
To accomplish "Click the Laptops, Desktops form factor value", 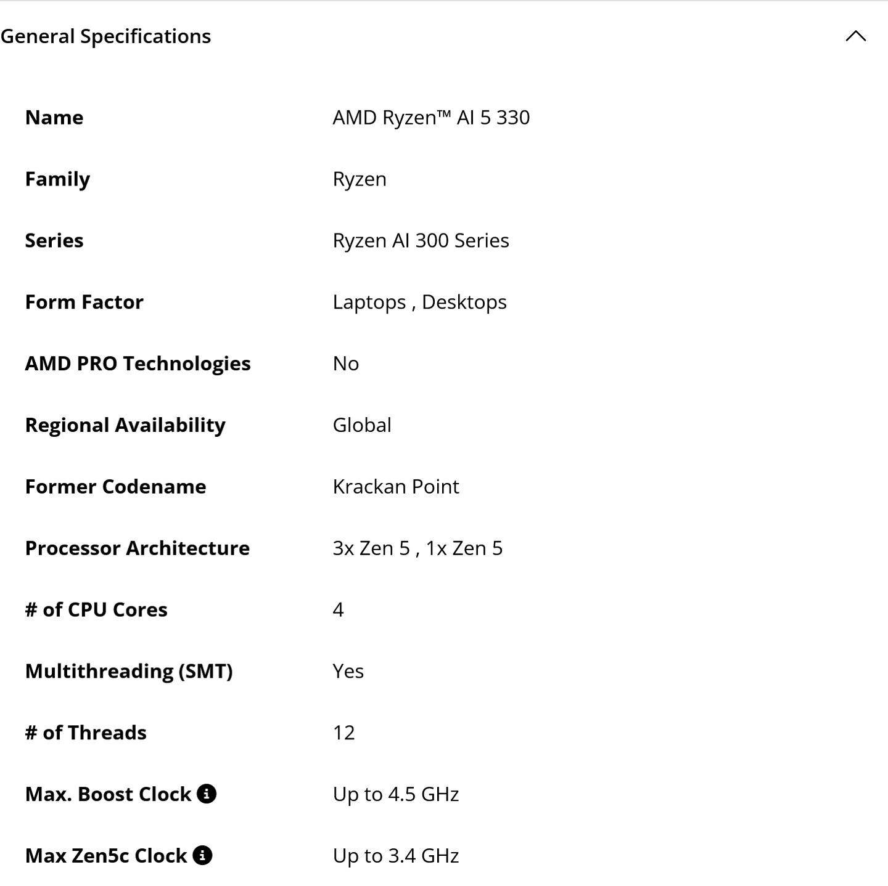I will click(x=419, y=302).
